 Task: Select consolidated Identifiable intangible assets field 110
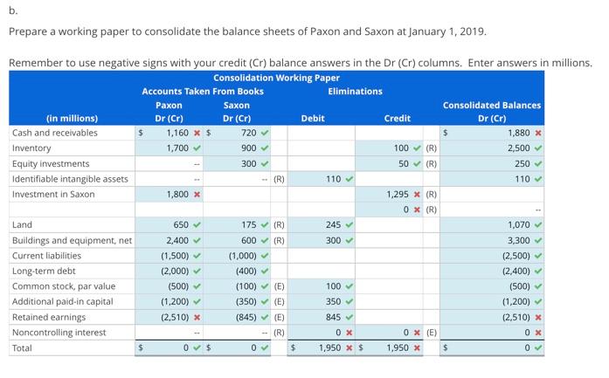(492, 179)
